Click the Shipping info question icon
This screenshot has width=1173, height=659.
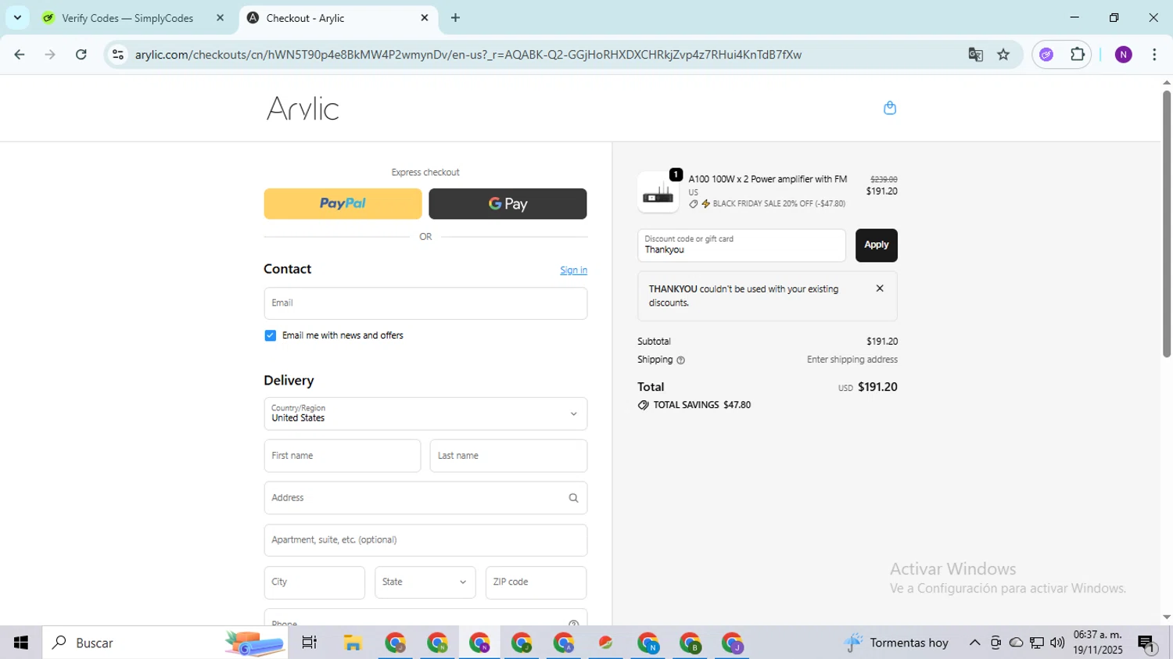tap(680, 360)
